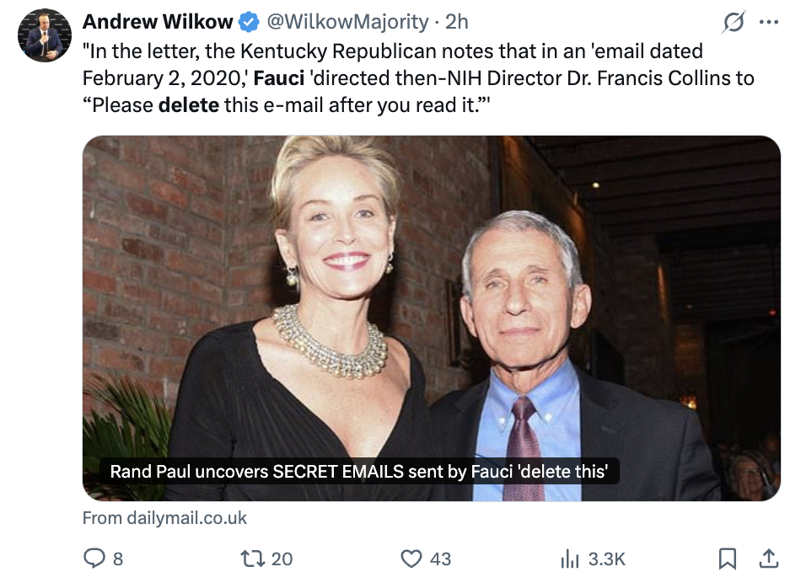This screenshot has width=801, height=588.
Task: Open the @WilkowMajority handle link
Action: 347,22
